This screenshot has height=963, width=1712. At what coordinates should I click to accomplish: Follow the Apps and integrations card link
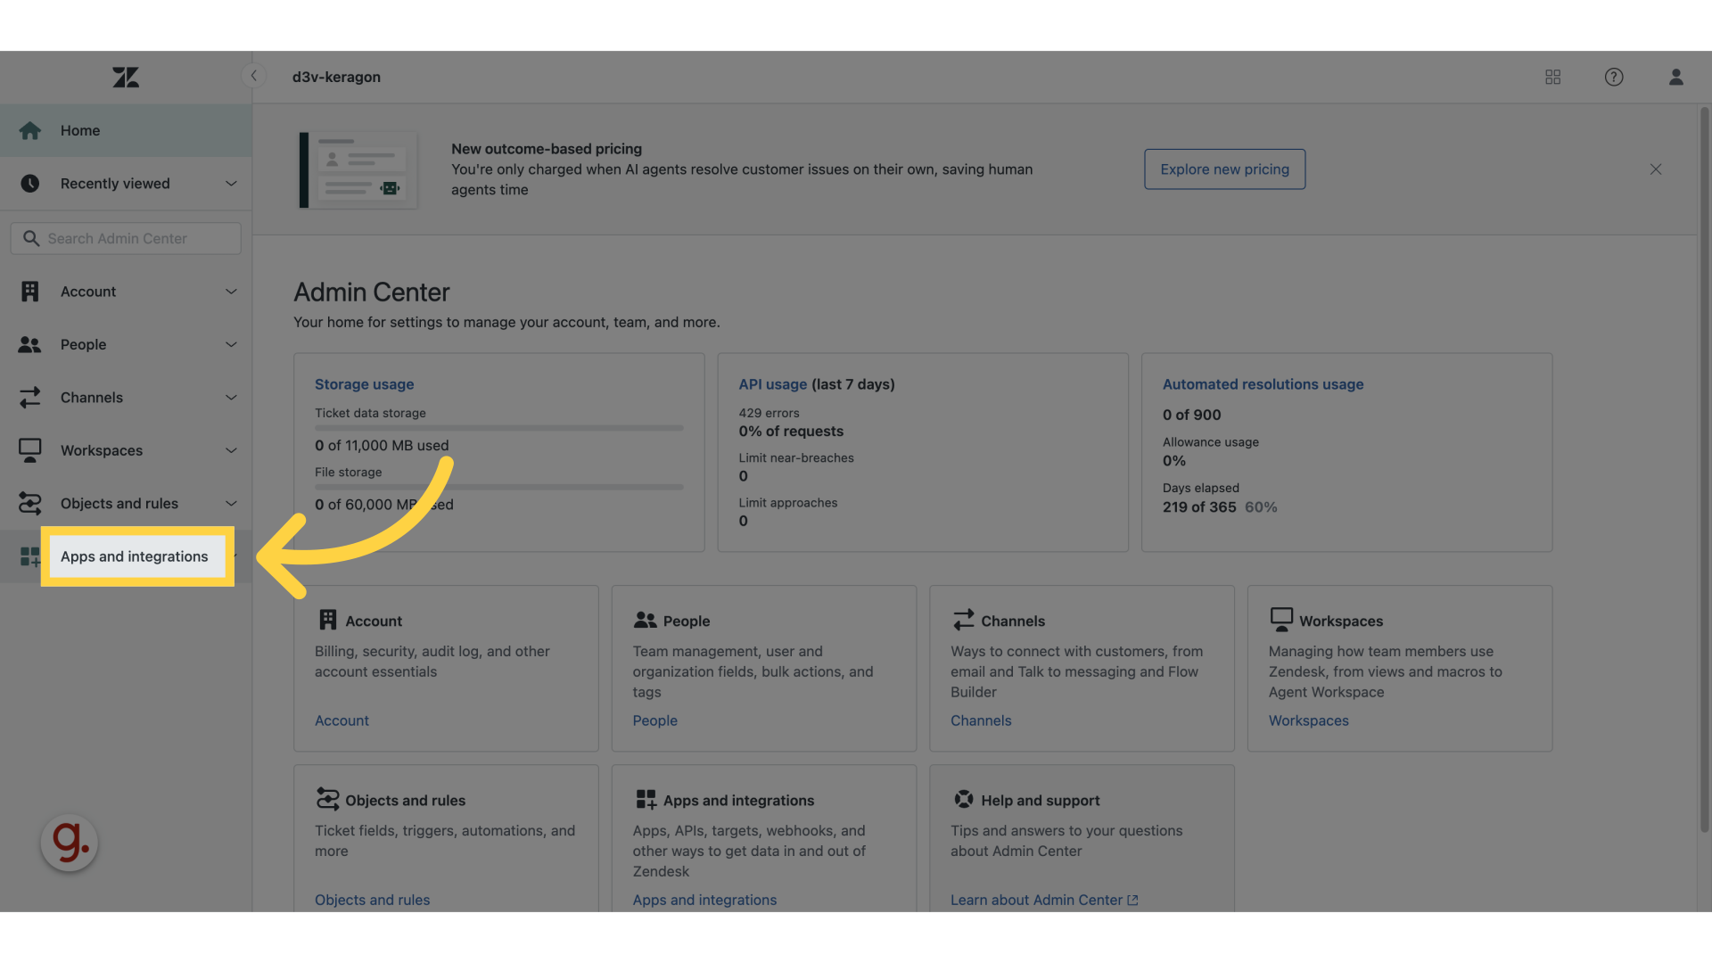(x=704, y=900)
